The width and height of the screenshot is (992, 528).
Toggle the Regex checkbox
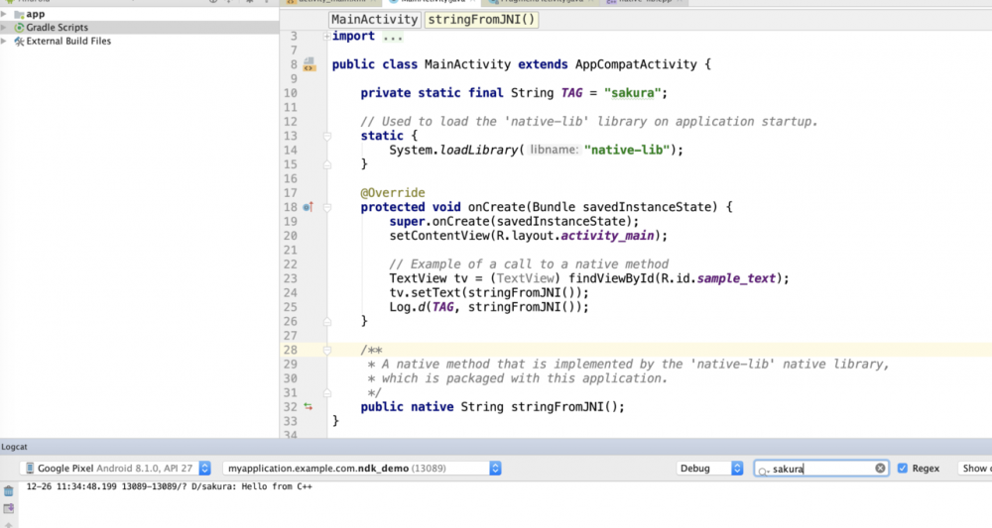click(903, 469)
